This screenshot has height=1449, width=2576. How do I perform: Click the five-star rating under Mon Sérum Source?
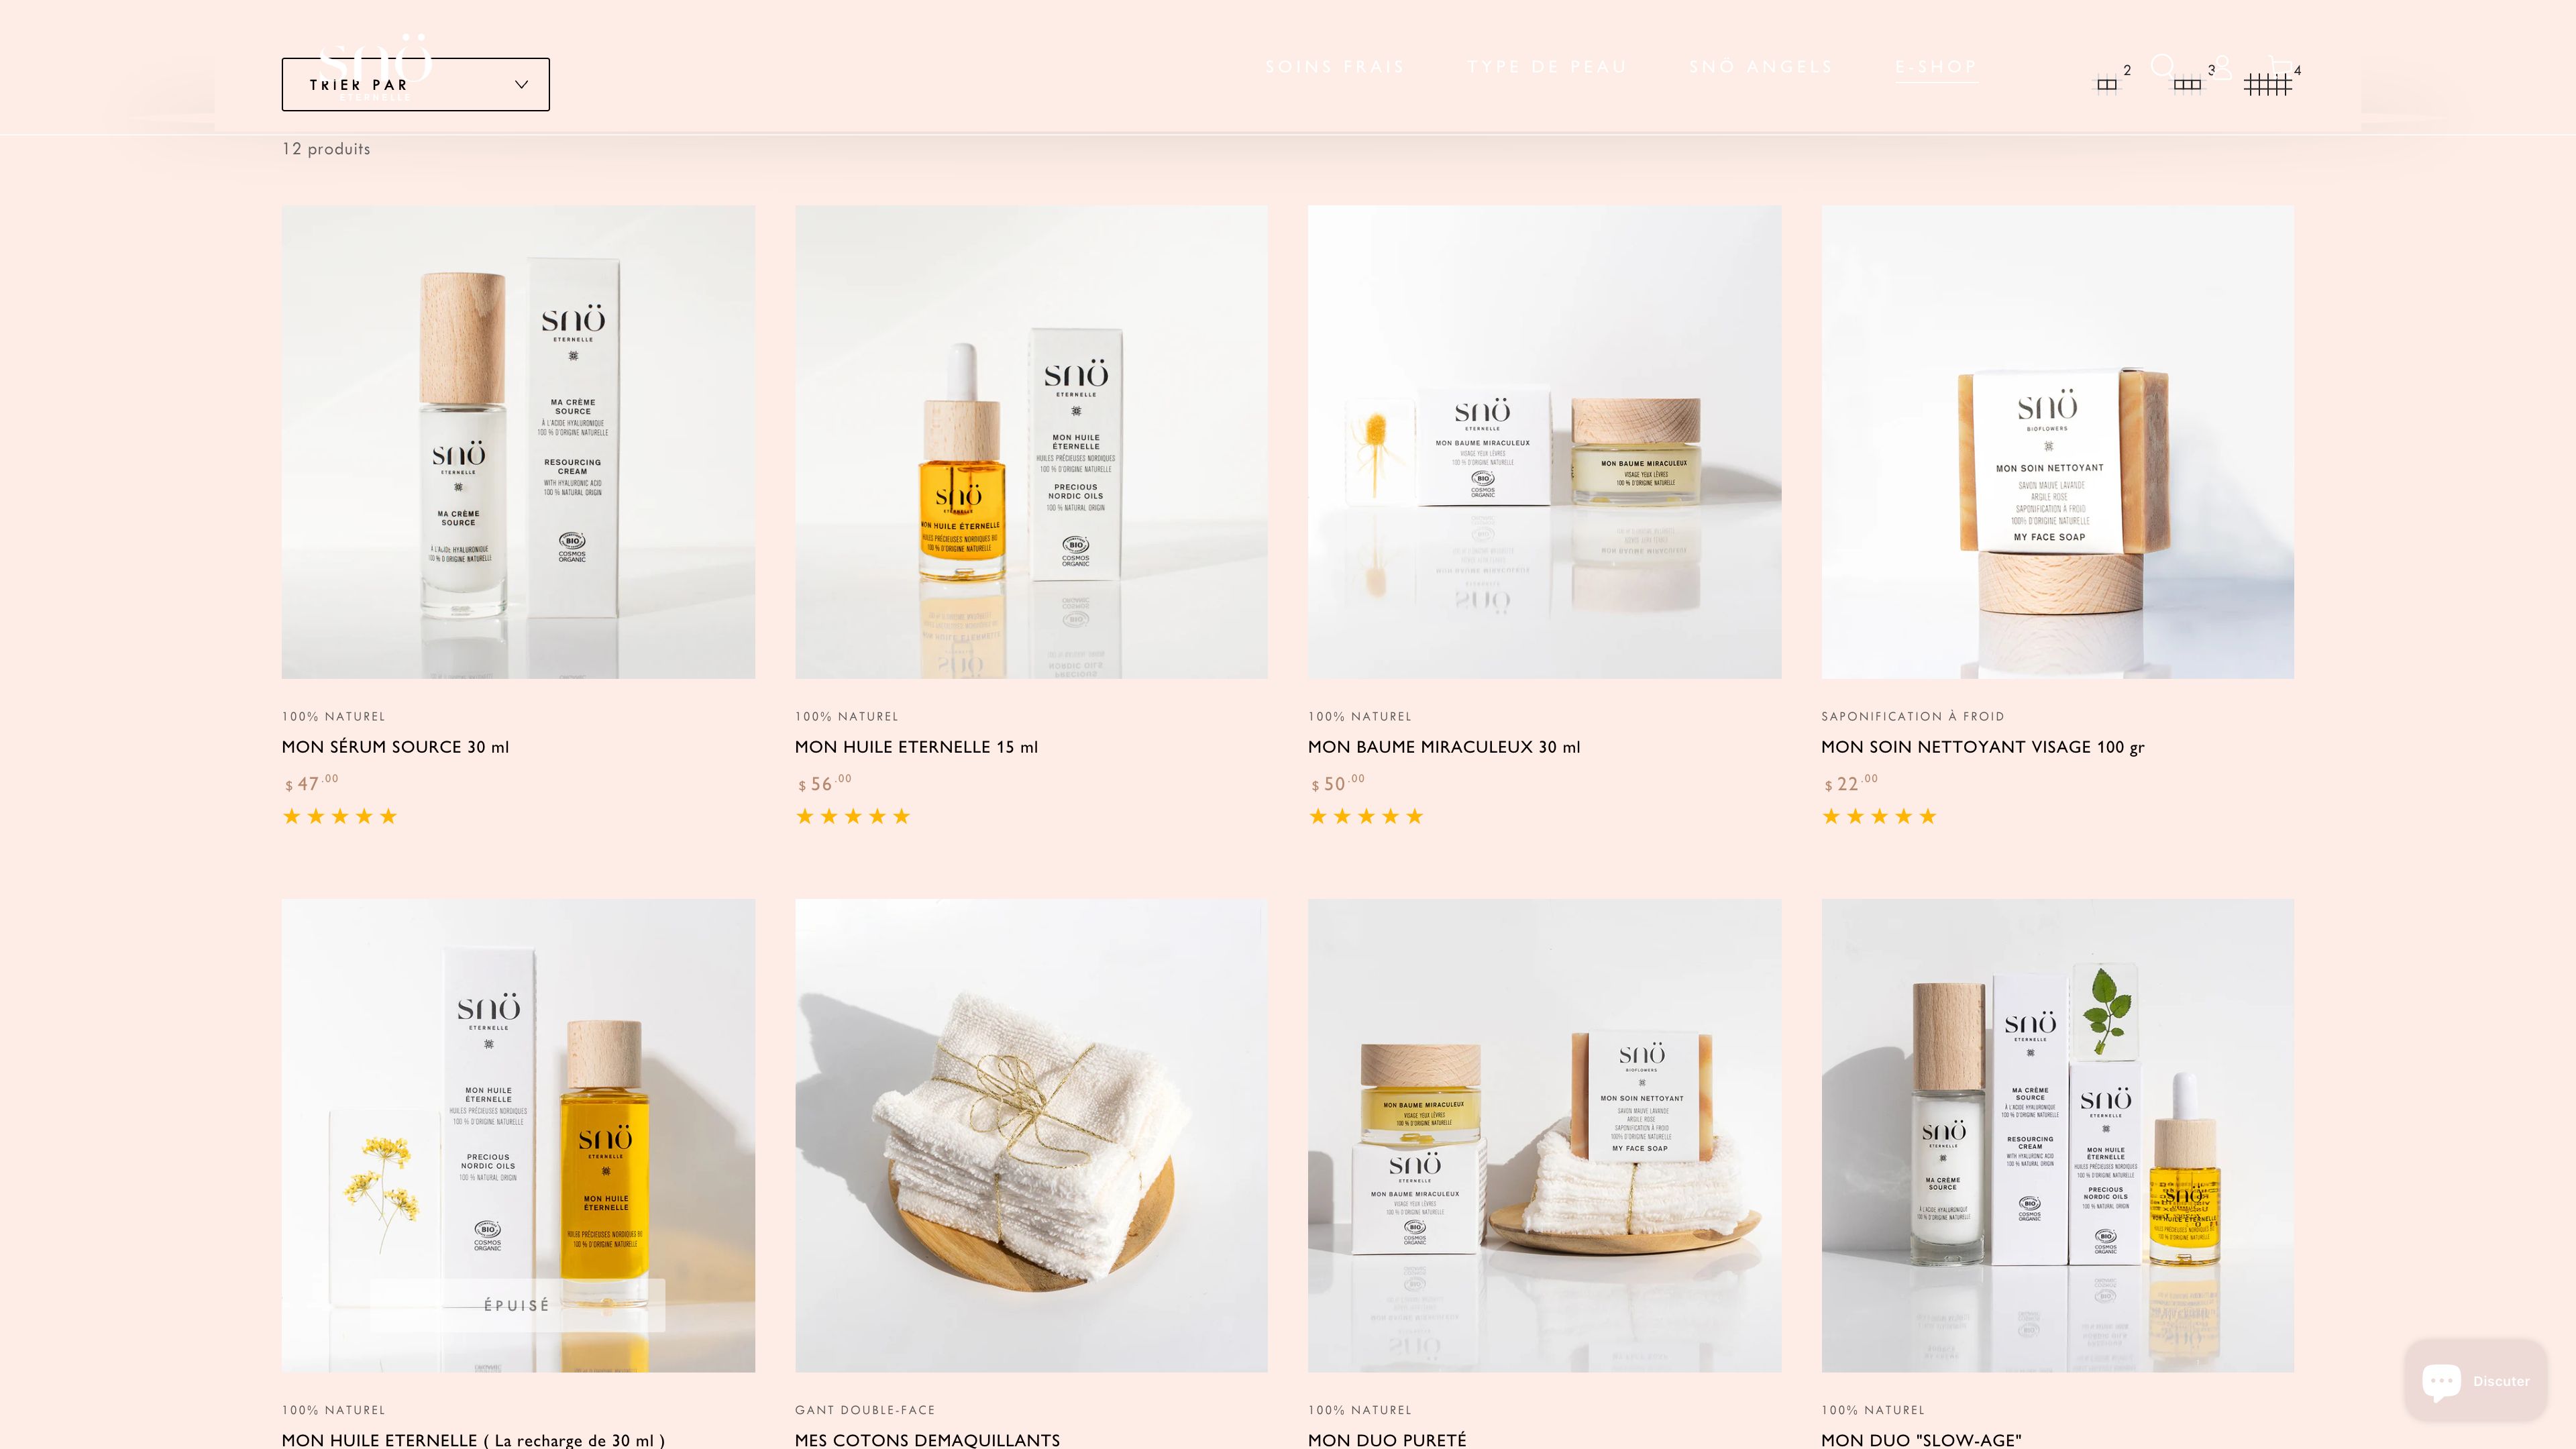[x=340, y=816]
